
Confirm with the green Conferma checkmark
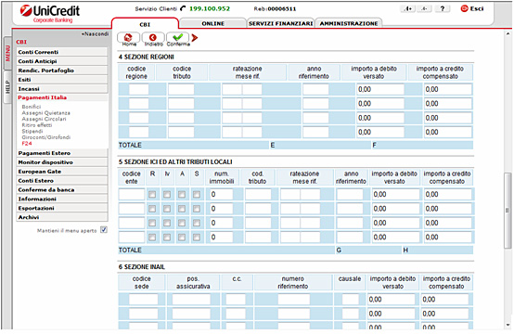pos(177,39)
